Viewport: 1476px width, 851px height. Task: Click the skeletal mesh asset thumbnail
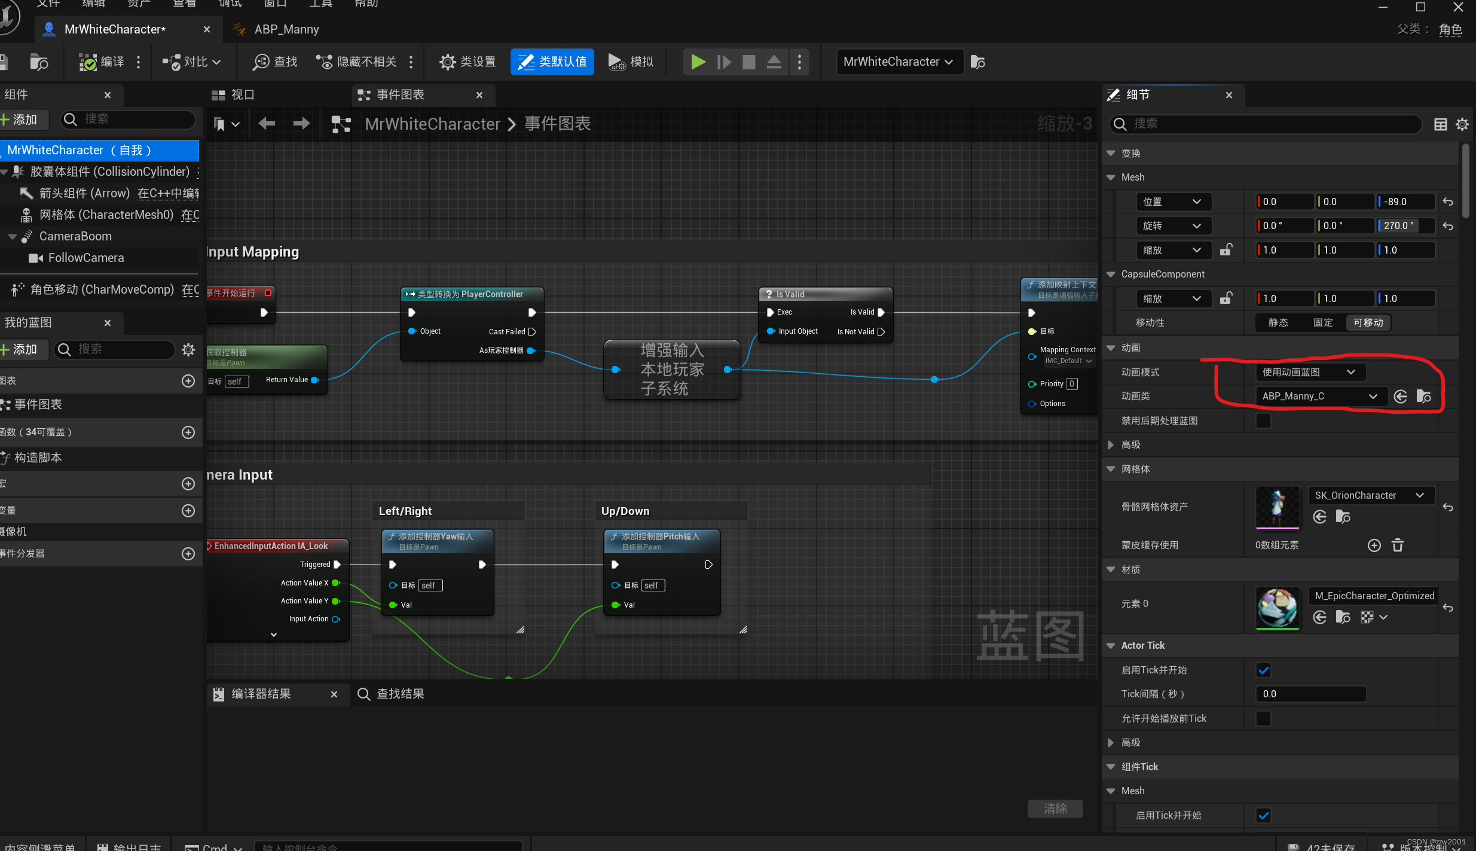[x=1278, y=507]
